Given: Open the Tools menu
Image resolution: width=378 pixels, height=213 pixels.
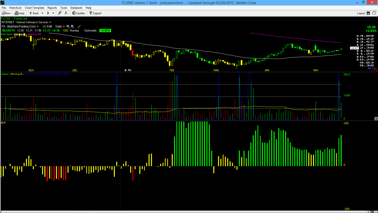Looking at the screenshot, I should coord(63,8).
